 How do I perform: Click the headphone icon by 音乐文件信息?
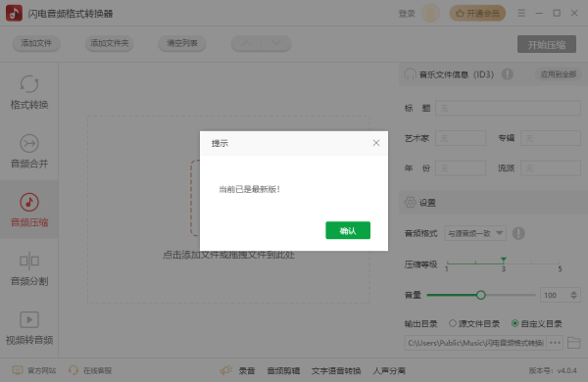(x=410, y=74)
